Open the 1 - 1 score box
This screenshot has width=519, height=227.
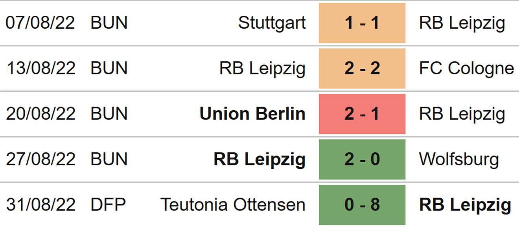tap(362, 23)
